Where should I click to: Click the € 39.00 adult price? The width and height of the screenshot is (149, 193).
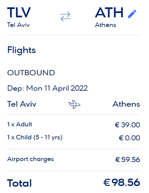[x=127, y=125]
